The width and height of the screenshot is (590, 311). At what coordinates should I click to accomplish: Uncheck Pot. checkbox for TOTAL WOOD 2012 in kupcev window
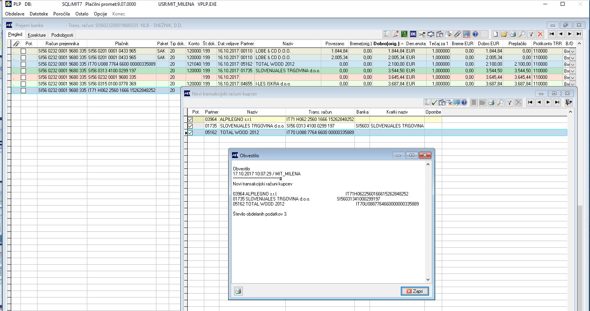coord(190,133)
